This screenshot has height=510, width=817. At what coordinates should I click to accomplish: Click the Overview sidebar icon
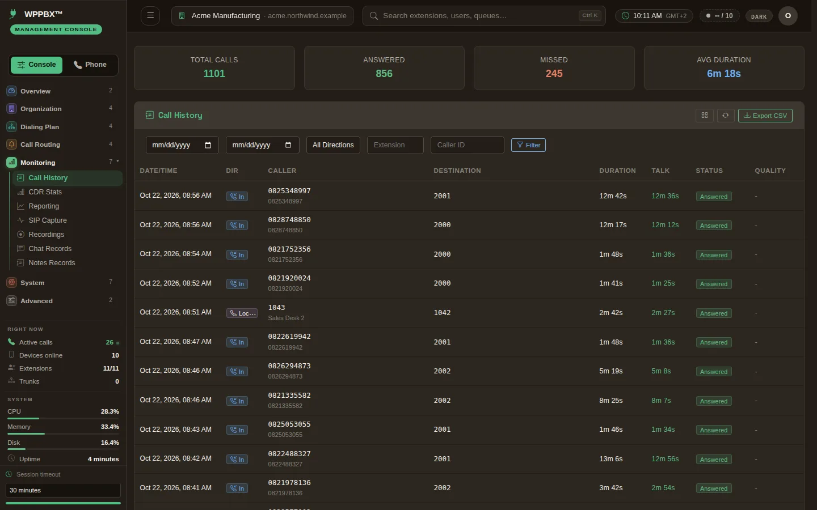(x=11, y=91)
